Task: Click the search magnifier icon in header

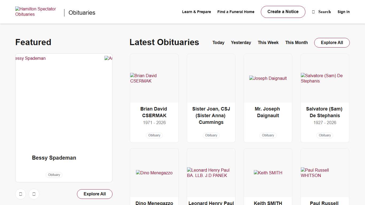Action: (x=313, y=12)
